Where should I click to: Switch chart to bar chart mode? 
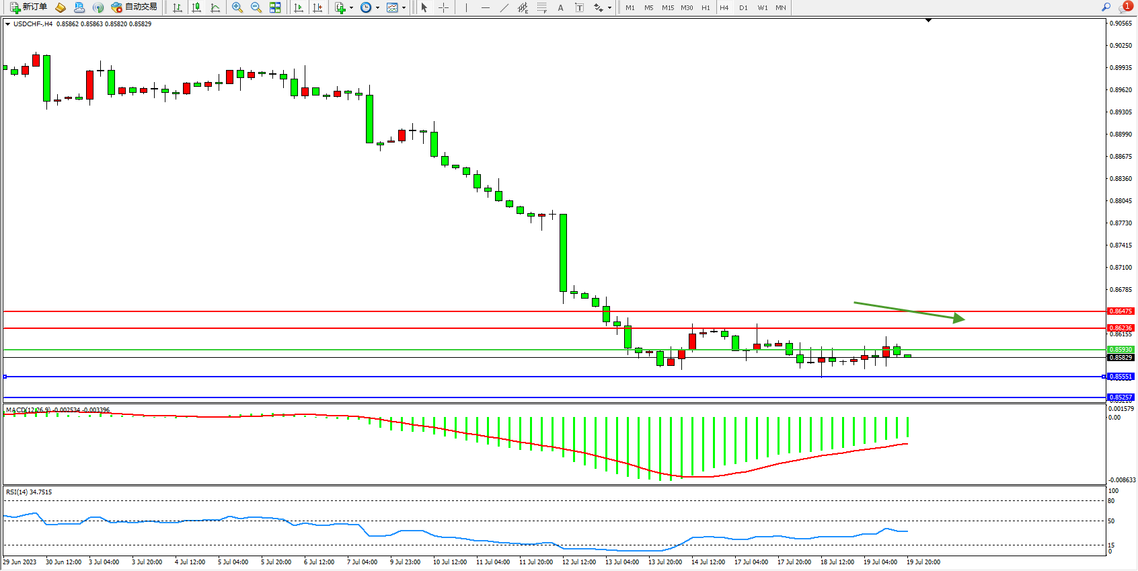click(178, 7)
